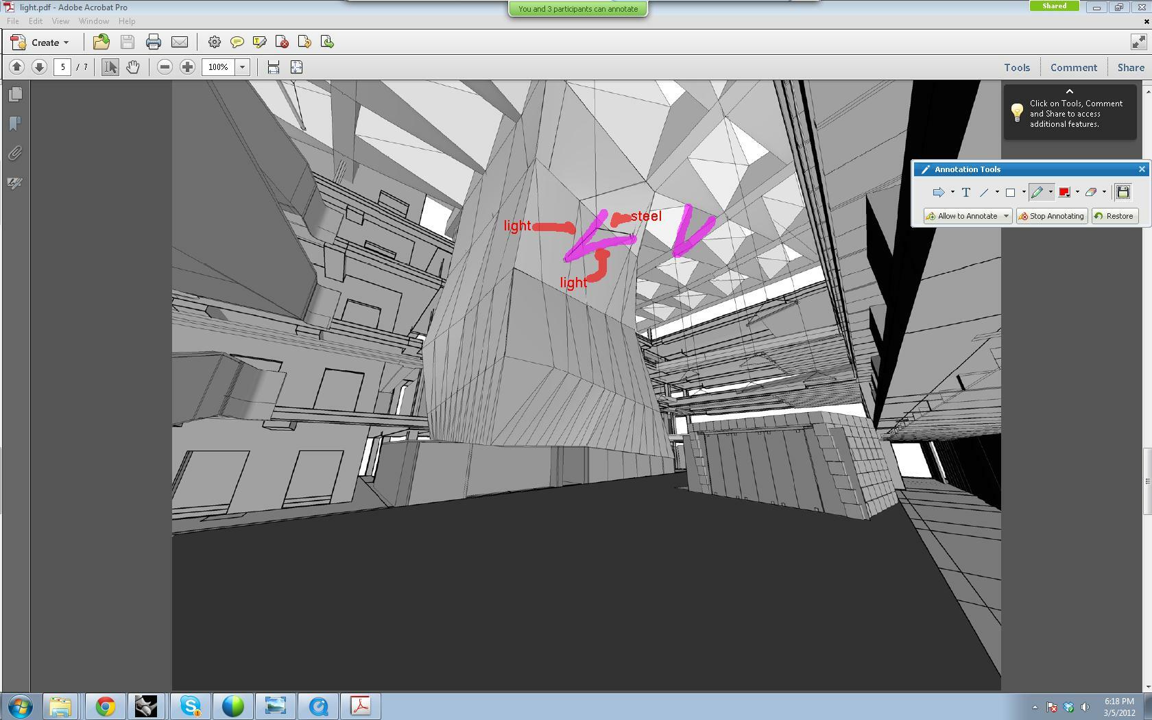Save annotations with the floppy icon
Screen dimensions: 1152x720
click(x=1123, y=193)
